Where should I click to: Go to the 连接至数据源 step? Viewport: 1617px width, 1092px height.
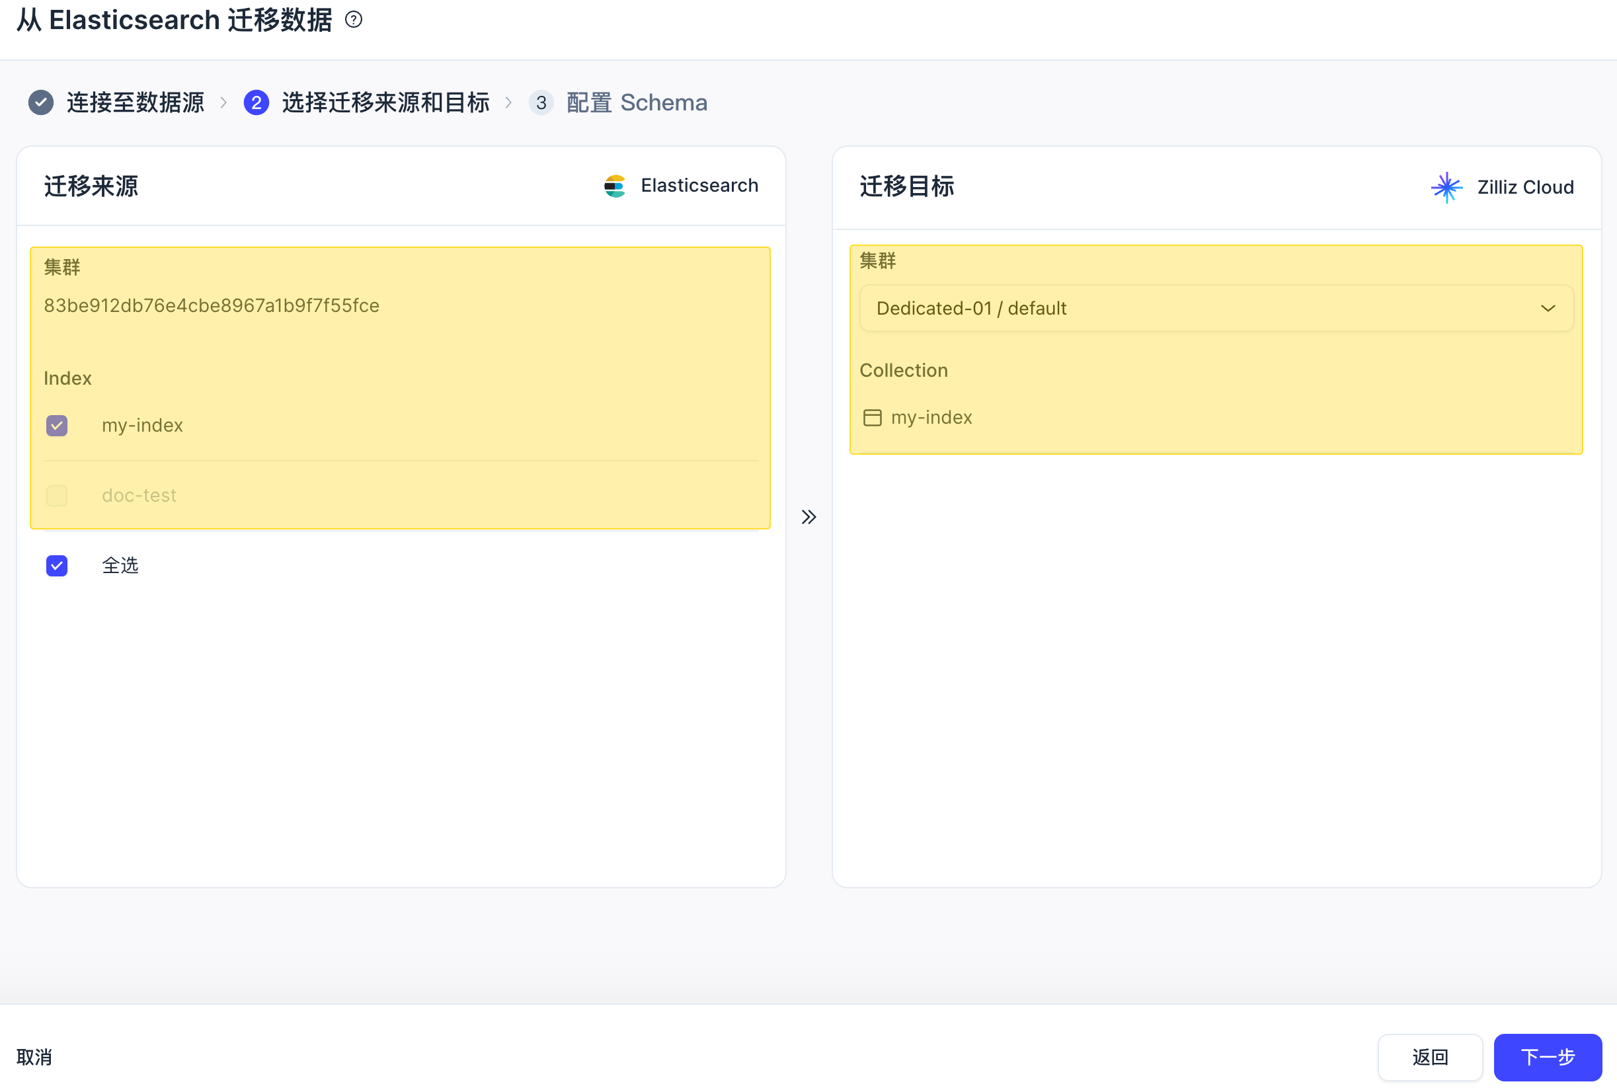136,103
